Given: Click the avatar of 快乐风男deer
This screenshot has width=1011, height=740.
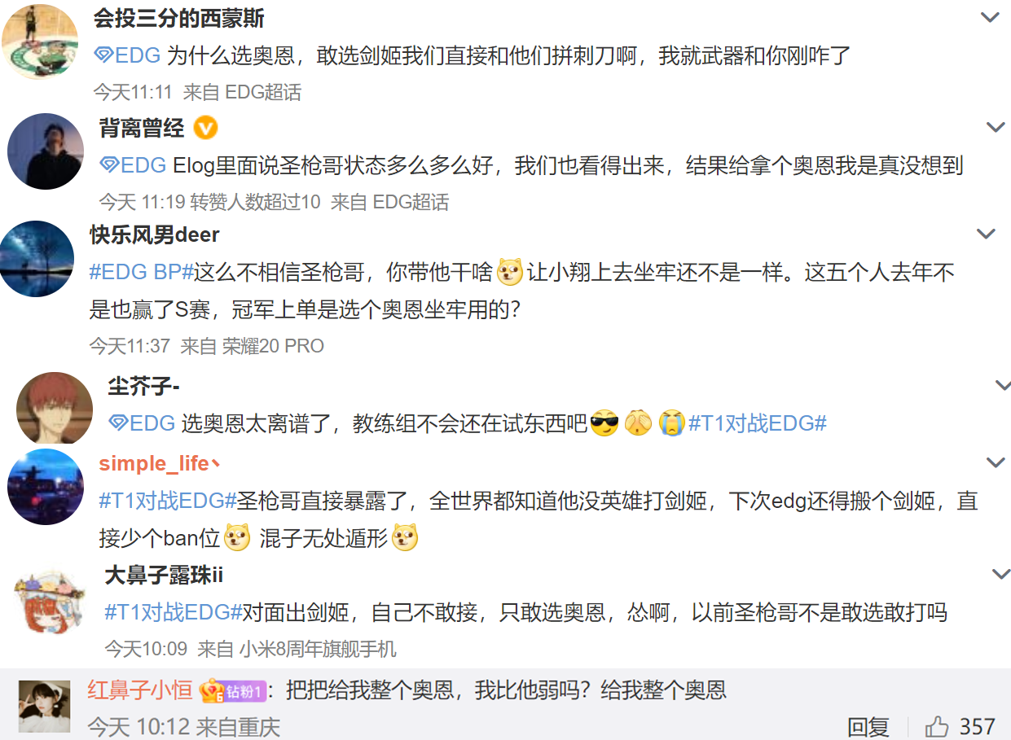Looking at the screenshot, I should pos(37,259).
